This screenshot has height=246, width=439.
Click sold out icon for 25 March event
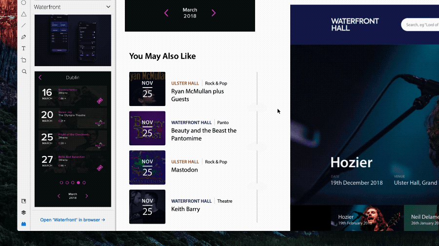click(x=100, y=145)
